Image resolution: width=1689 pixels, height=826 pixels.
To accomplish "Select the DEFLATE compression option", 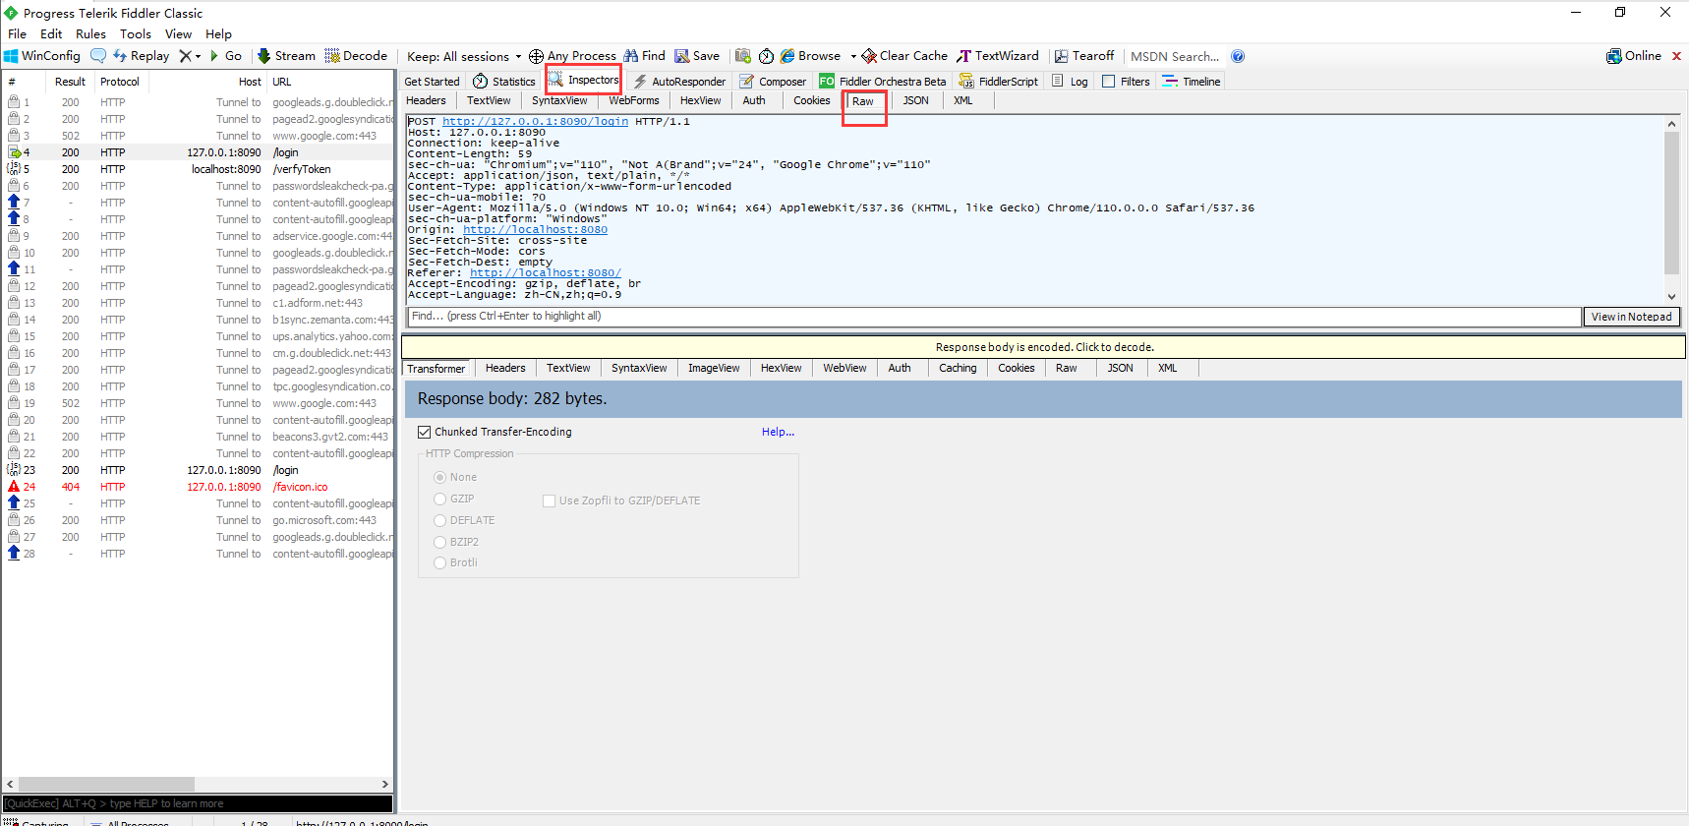I will (440, 520).
